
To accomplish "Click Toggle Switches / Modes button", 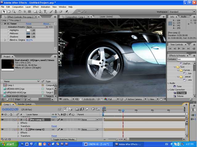I will pos(64,139).
